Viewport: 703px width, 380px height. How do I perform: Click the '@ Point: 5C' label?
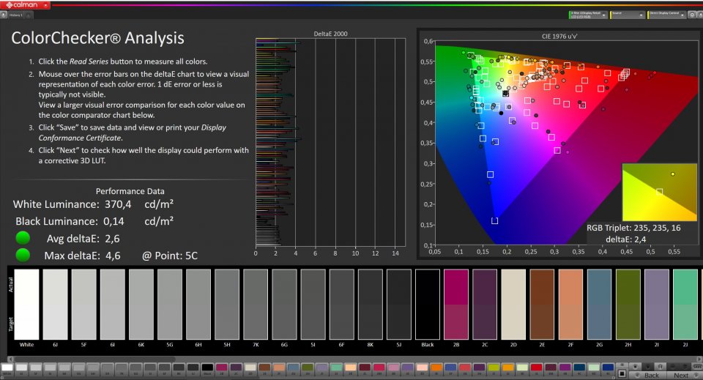point(170,256)
